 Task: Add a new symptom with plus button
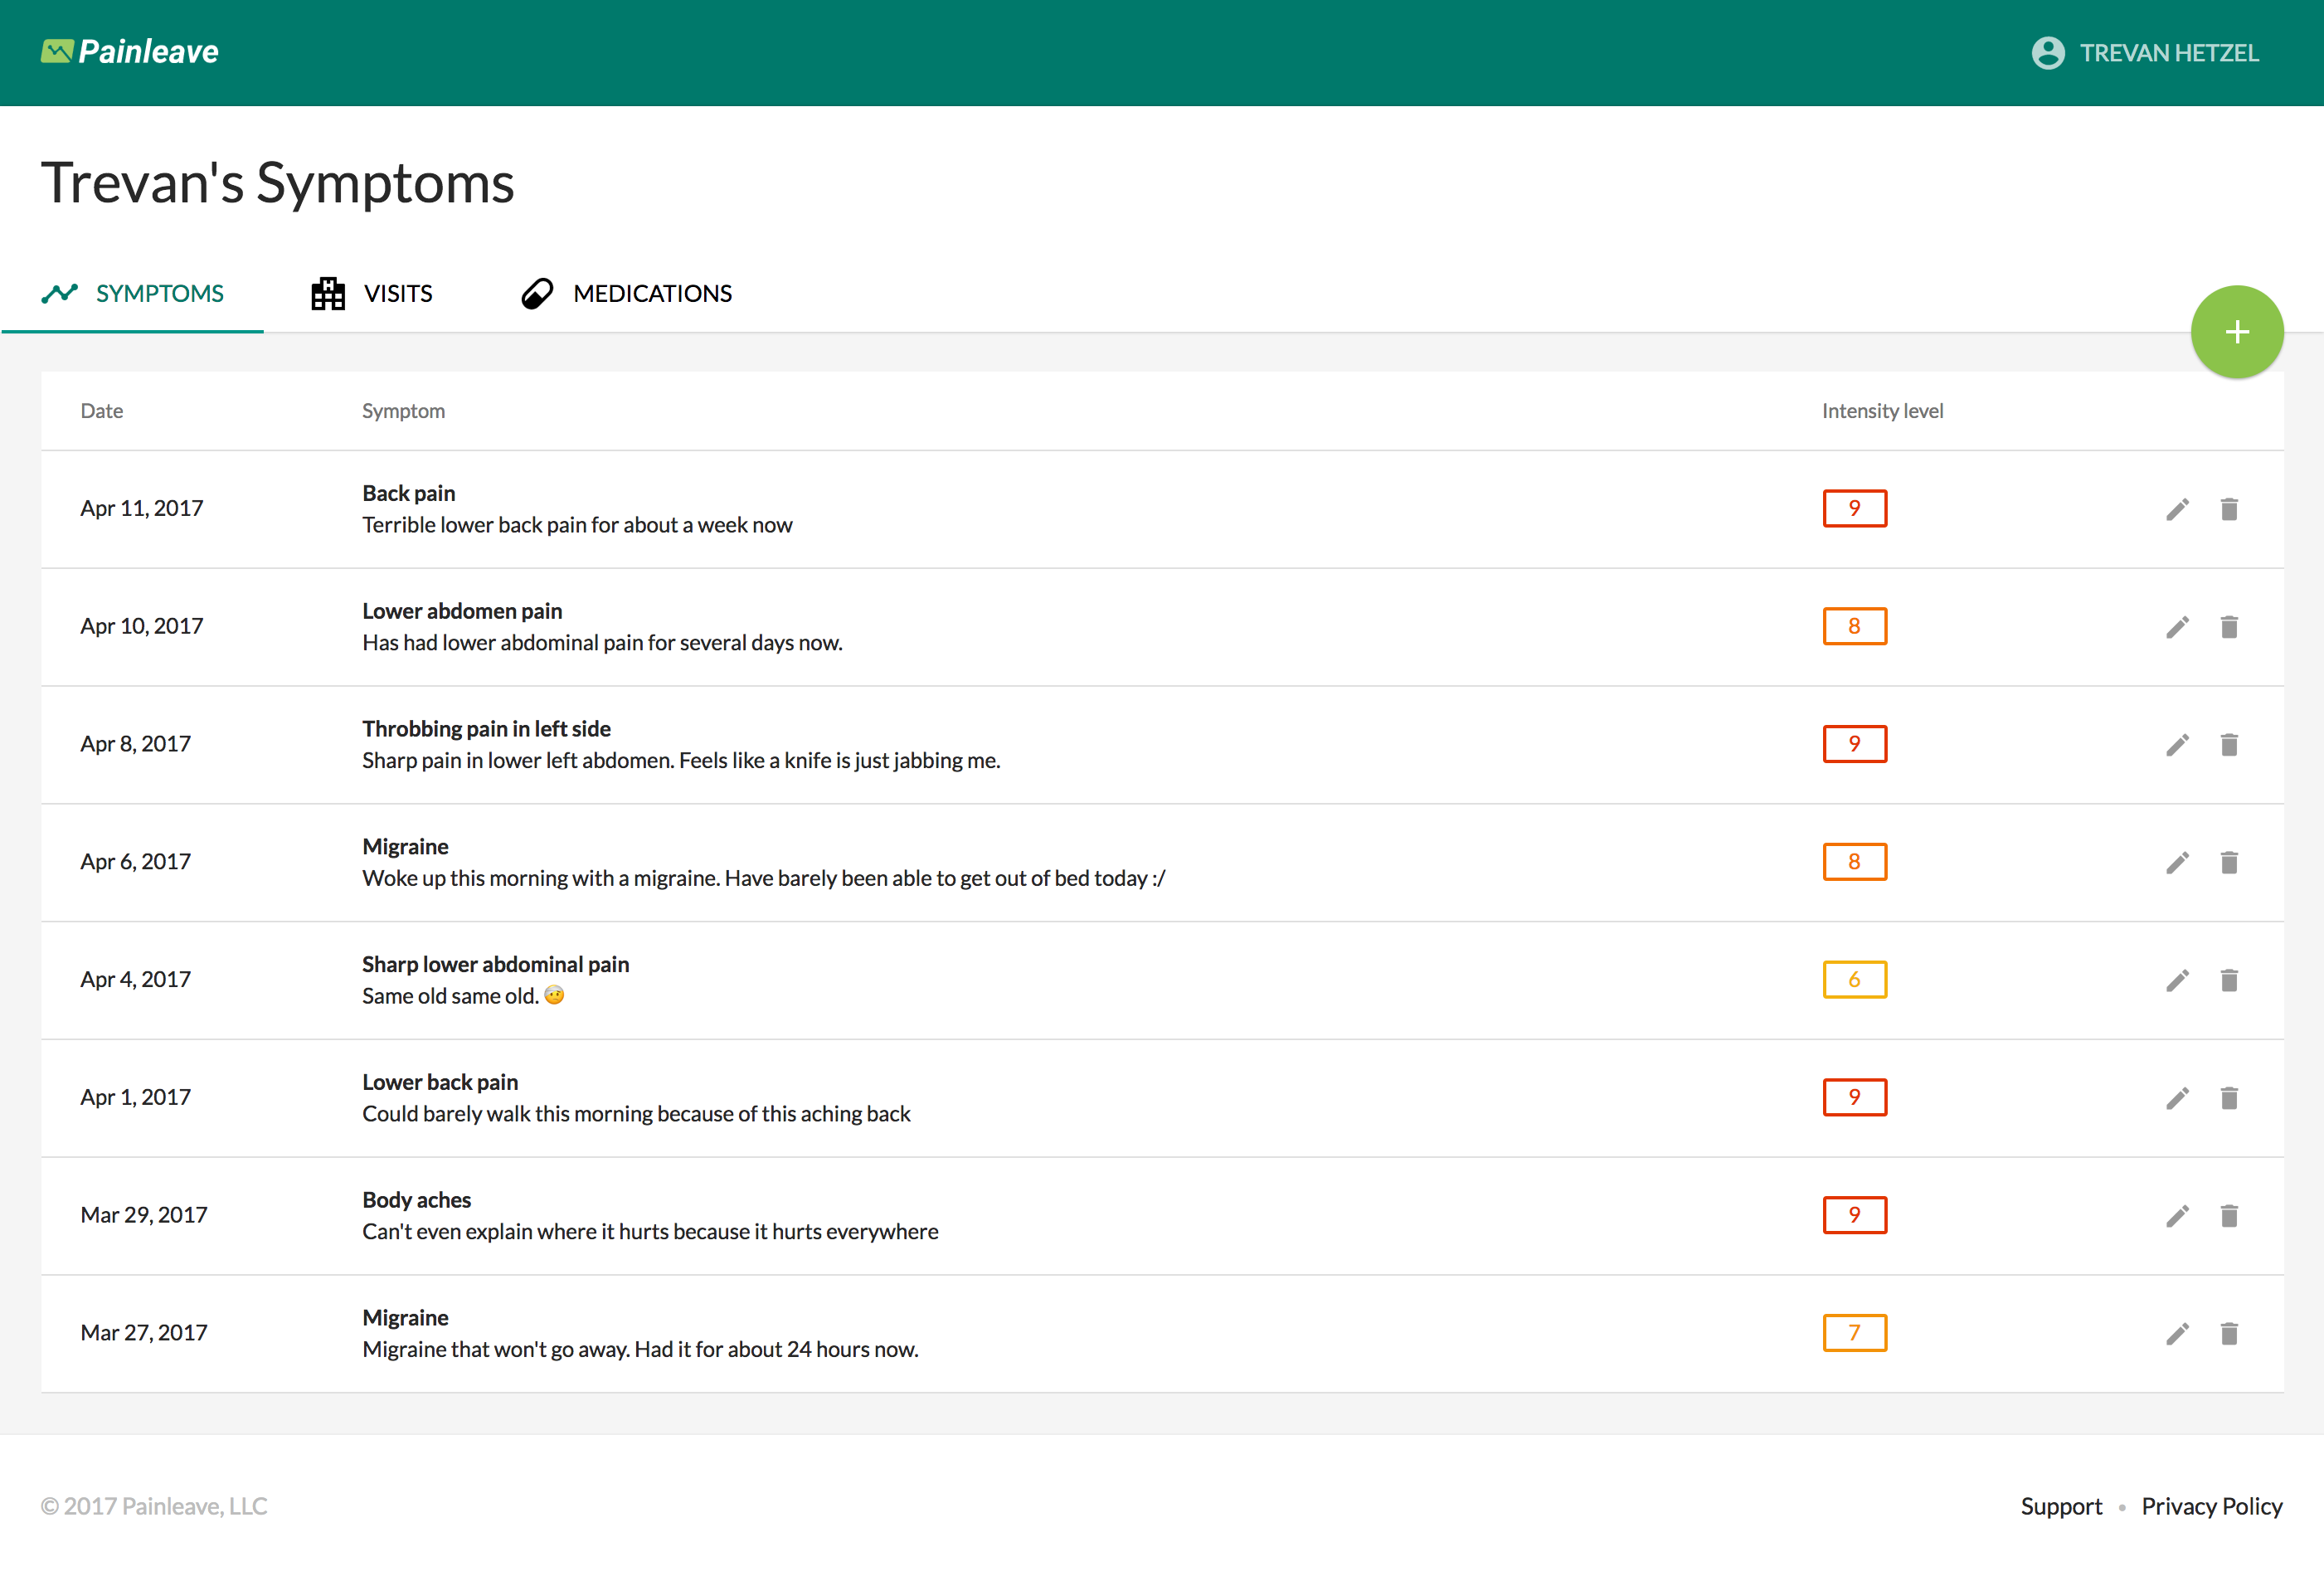[2236, 332]
